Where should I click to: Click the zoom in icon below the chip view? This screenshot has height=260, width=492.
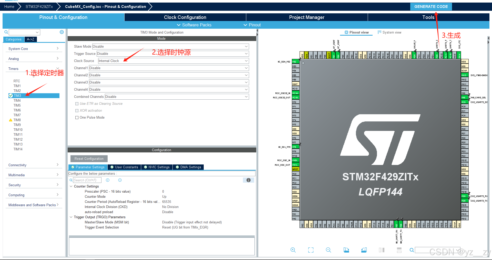[x=293, y=250]
